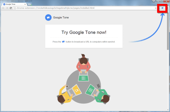Viewport: 170px width, 112px height.
Task: Click the inline megaphone icon in the instructions
Action: (x=63, y=42)
